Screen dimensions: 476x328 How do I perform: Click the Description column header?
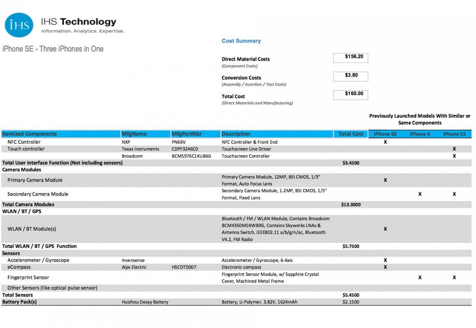click(236, 134)
